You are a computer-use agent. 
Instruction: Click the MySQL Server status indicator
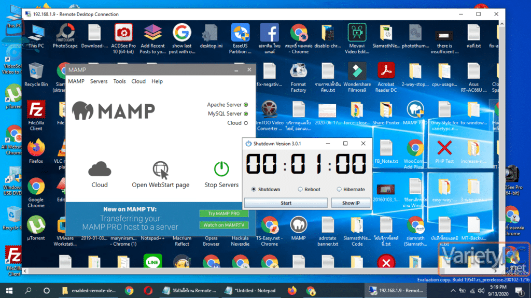tap(246, 114)
